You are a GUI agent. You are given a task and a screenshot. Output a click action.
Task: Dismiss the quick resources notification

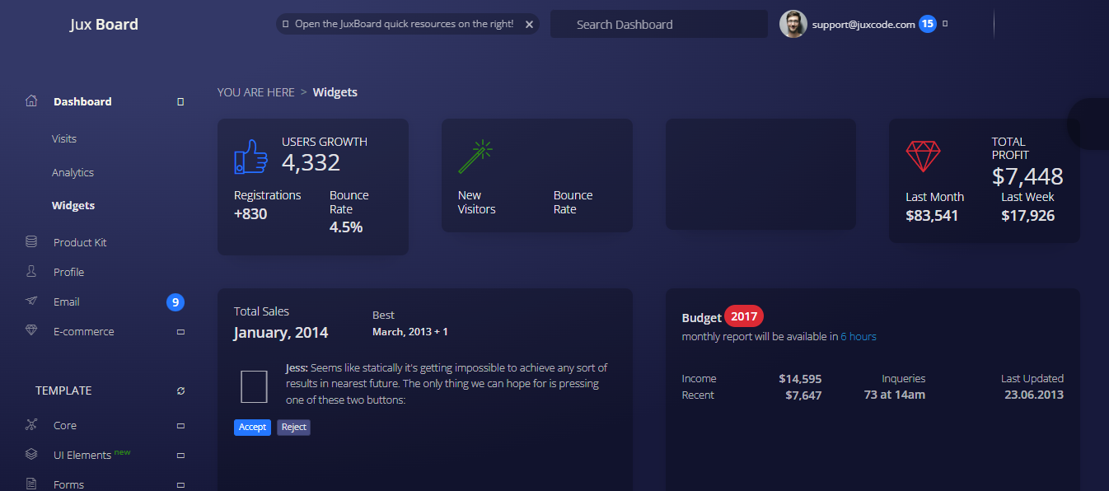tap(529, 25)
